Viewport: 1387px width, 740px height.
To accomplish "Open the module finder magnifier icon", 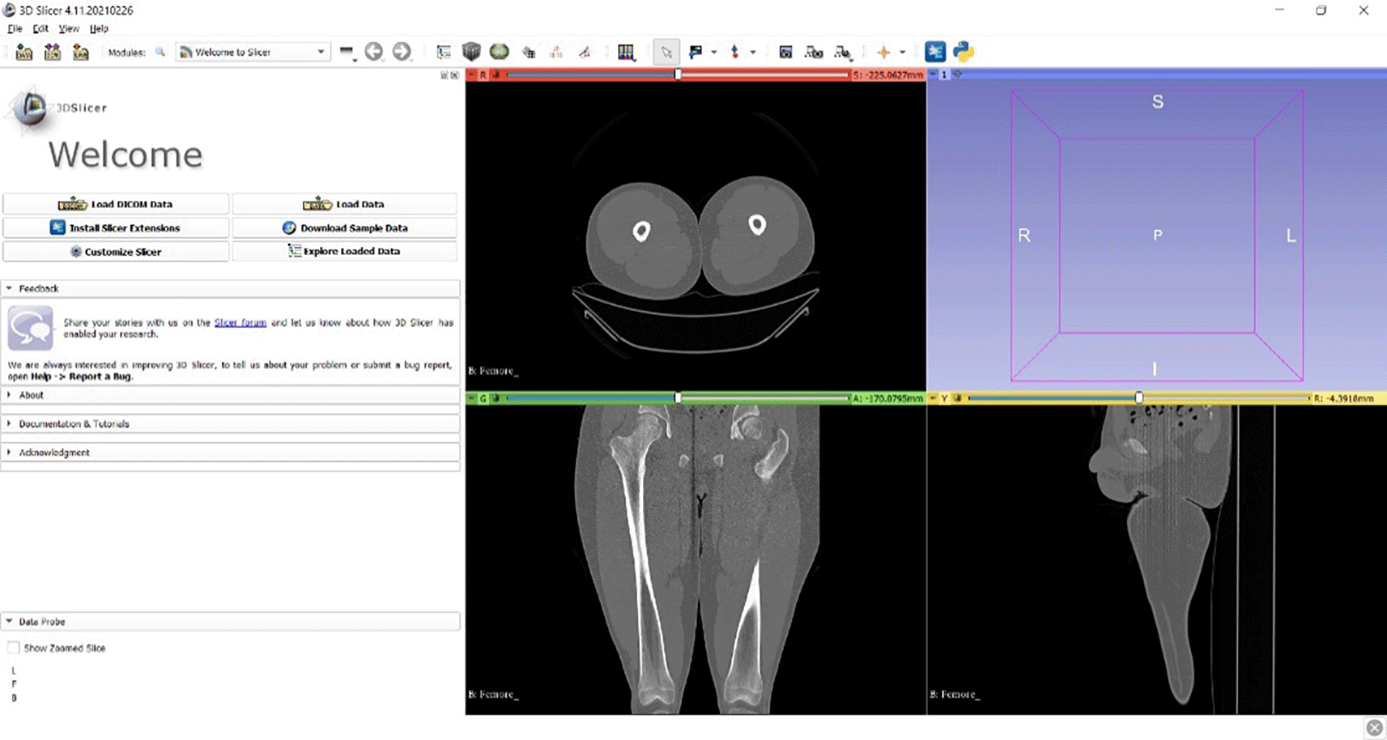I will pos(160,52).
